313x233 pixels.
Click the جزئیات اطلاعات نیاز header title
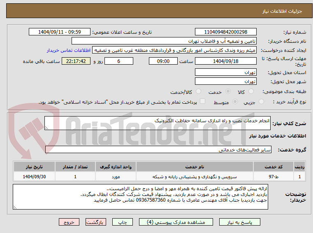[282, 11]
